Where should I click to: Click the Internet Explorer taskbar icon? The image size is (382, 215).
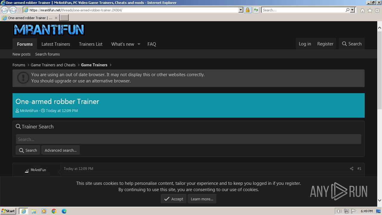pyautogui.click(x=24, y=211)
